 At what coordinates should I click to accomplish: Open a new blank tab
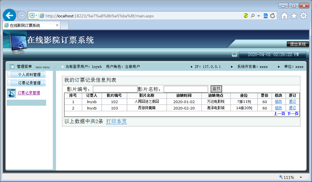coord(64,25)
